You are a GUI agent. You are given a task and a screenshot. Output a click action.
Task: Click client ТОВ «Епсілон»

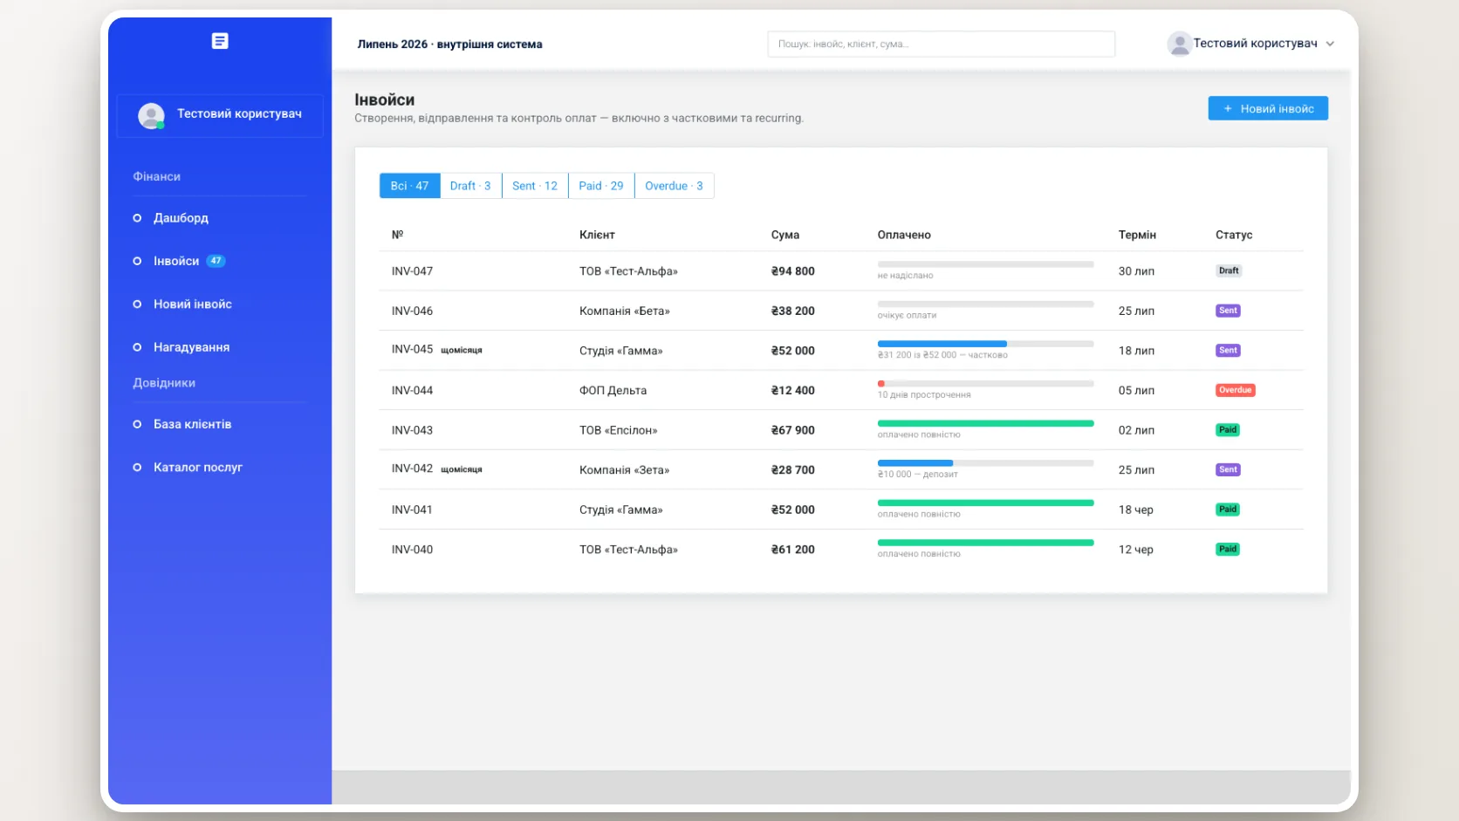click(x=619, y=430)
